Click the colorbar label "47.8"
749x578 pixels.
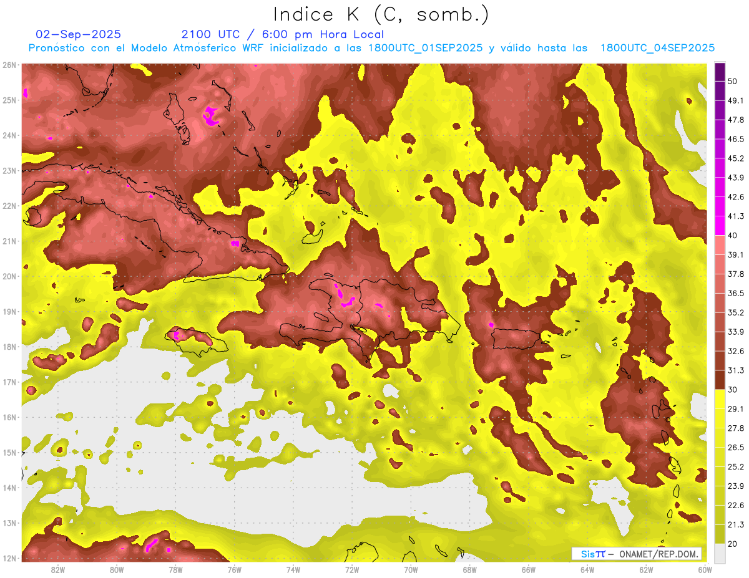pyautogui.click(x=736, y=120)
